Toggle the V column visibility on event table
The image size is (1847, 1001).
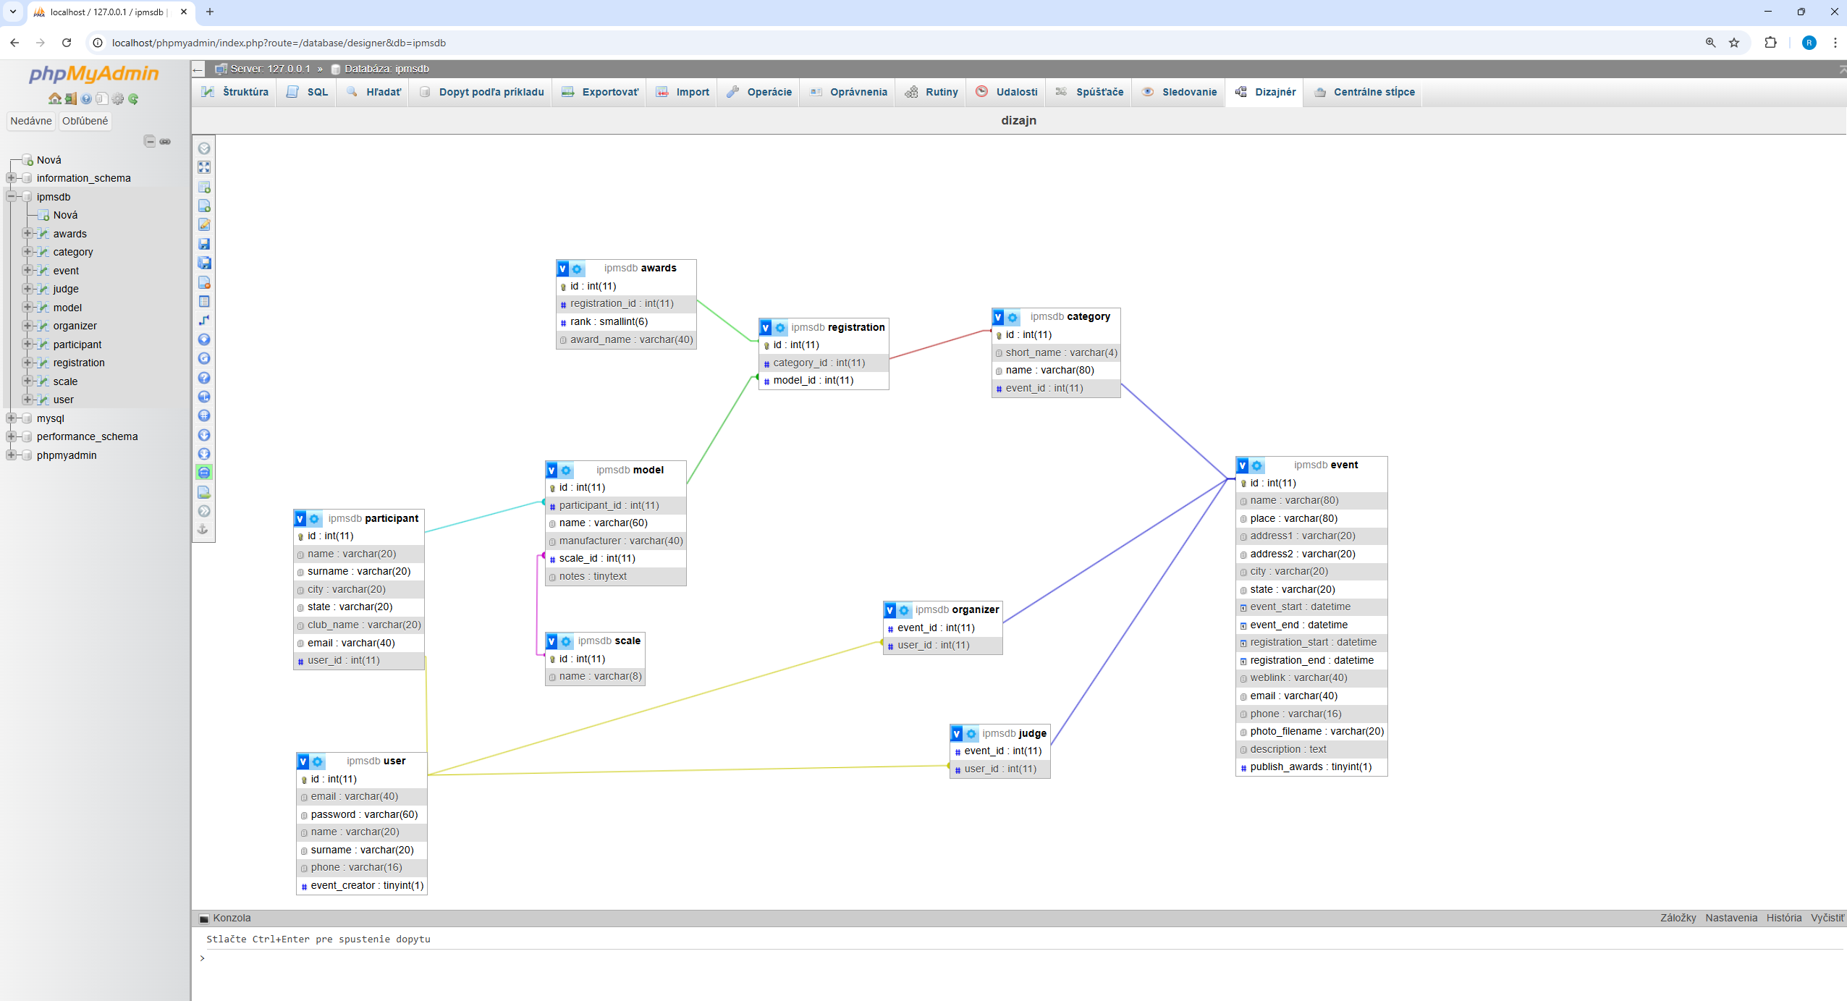tap(1243, 465)
